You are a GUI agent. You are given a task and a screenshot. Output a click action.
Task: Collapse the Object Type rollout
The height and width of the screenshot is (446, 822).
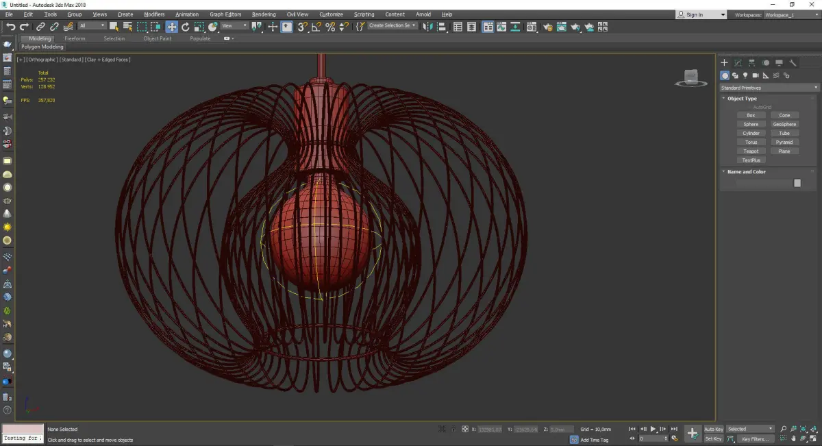point(742,99)
